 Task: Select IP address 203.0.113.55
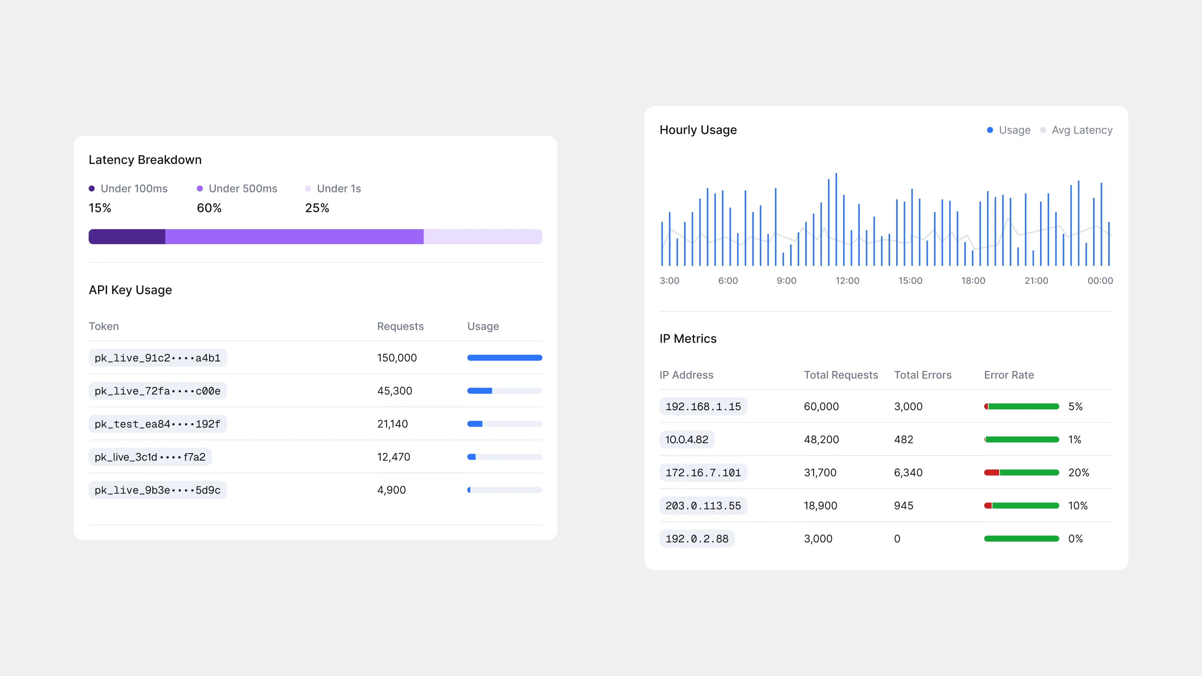703,506
